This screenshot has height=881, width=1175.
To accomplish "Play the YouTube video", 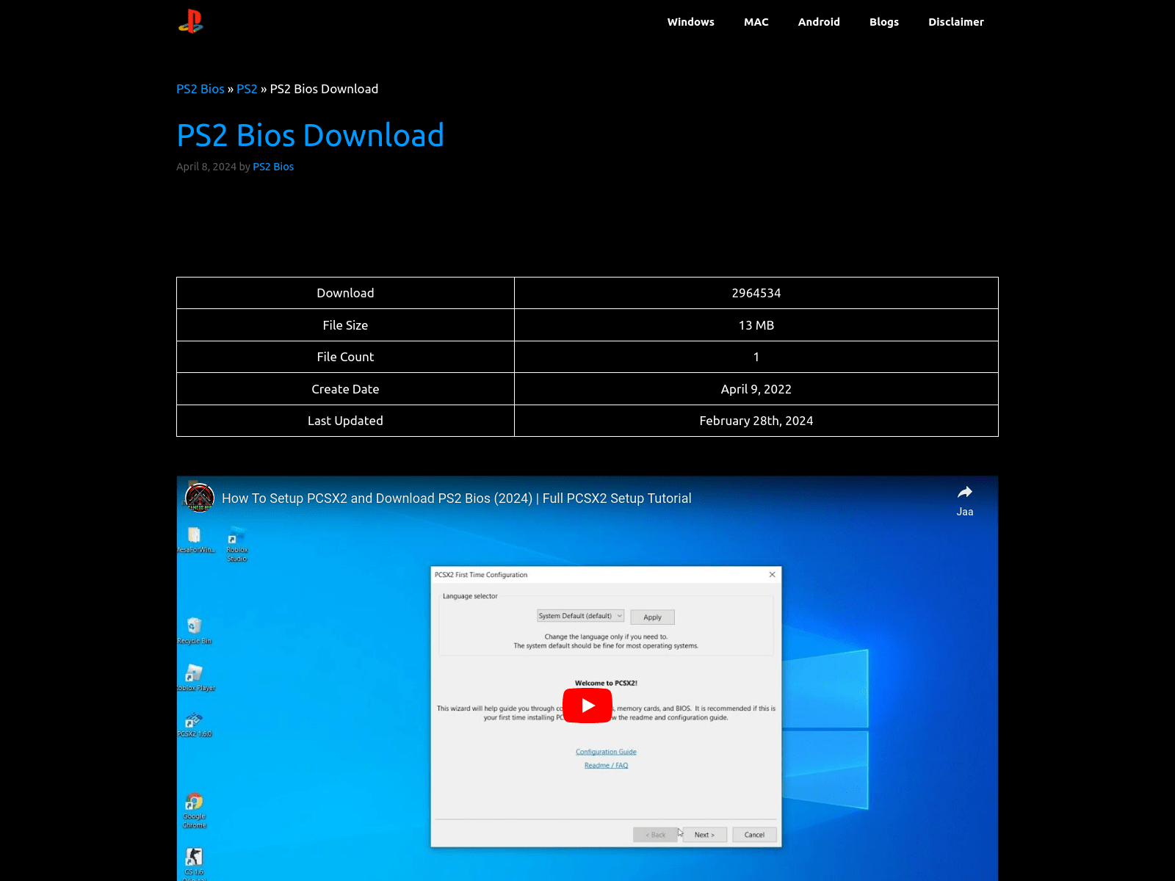I will click(587, 706).
